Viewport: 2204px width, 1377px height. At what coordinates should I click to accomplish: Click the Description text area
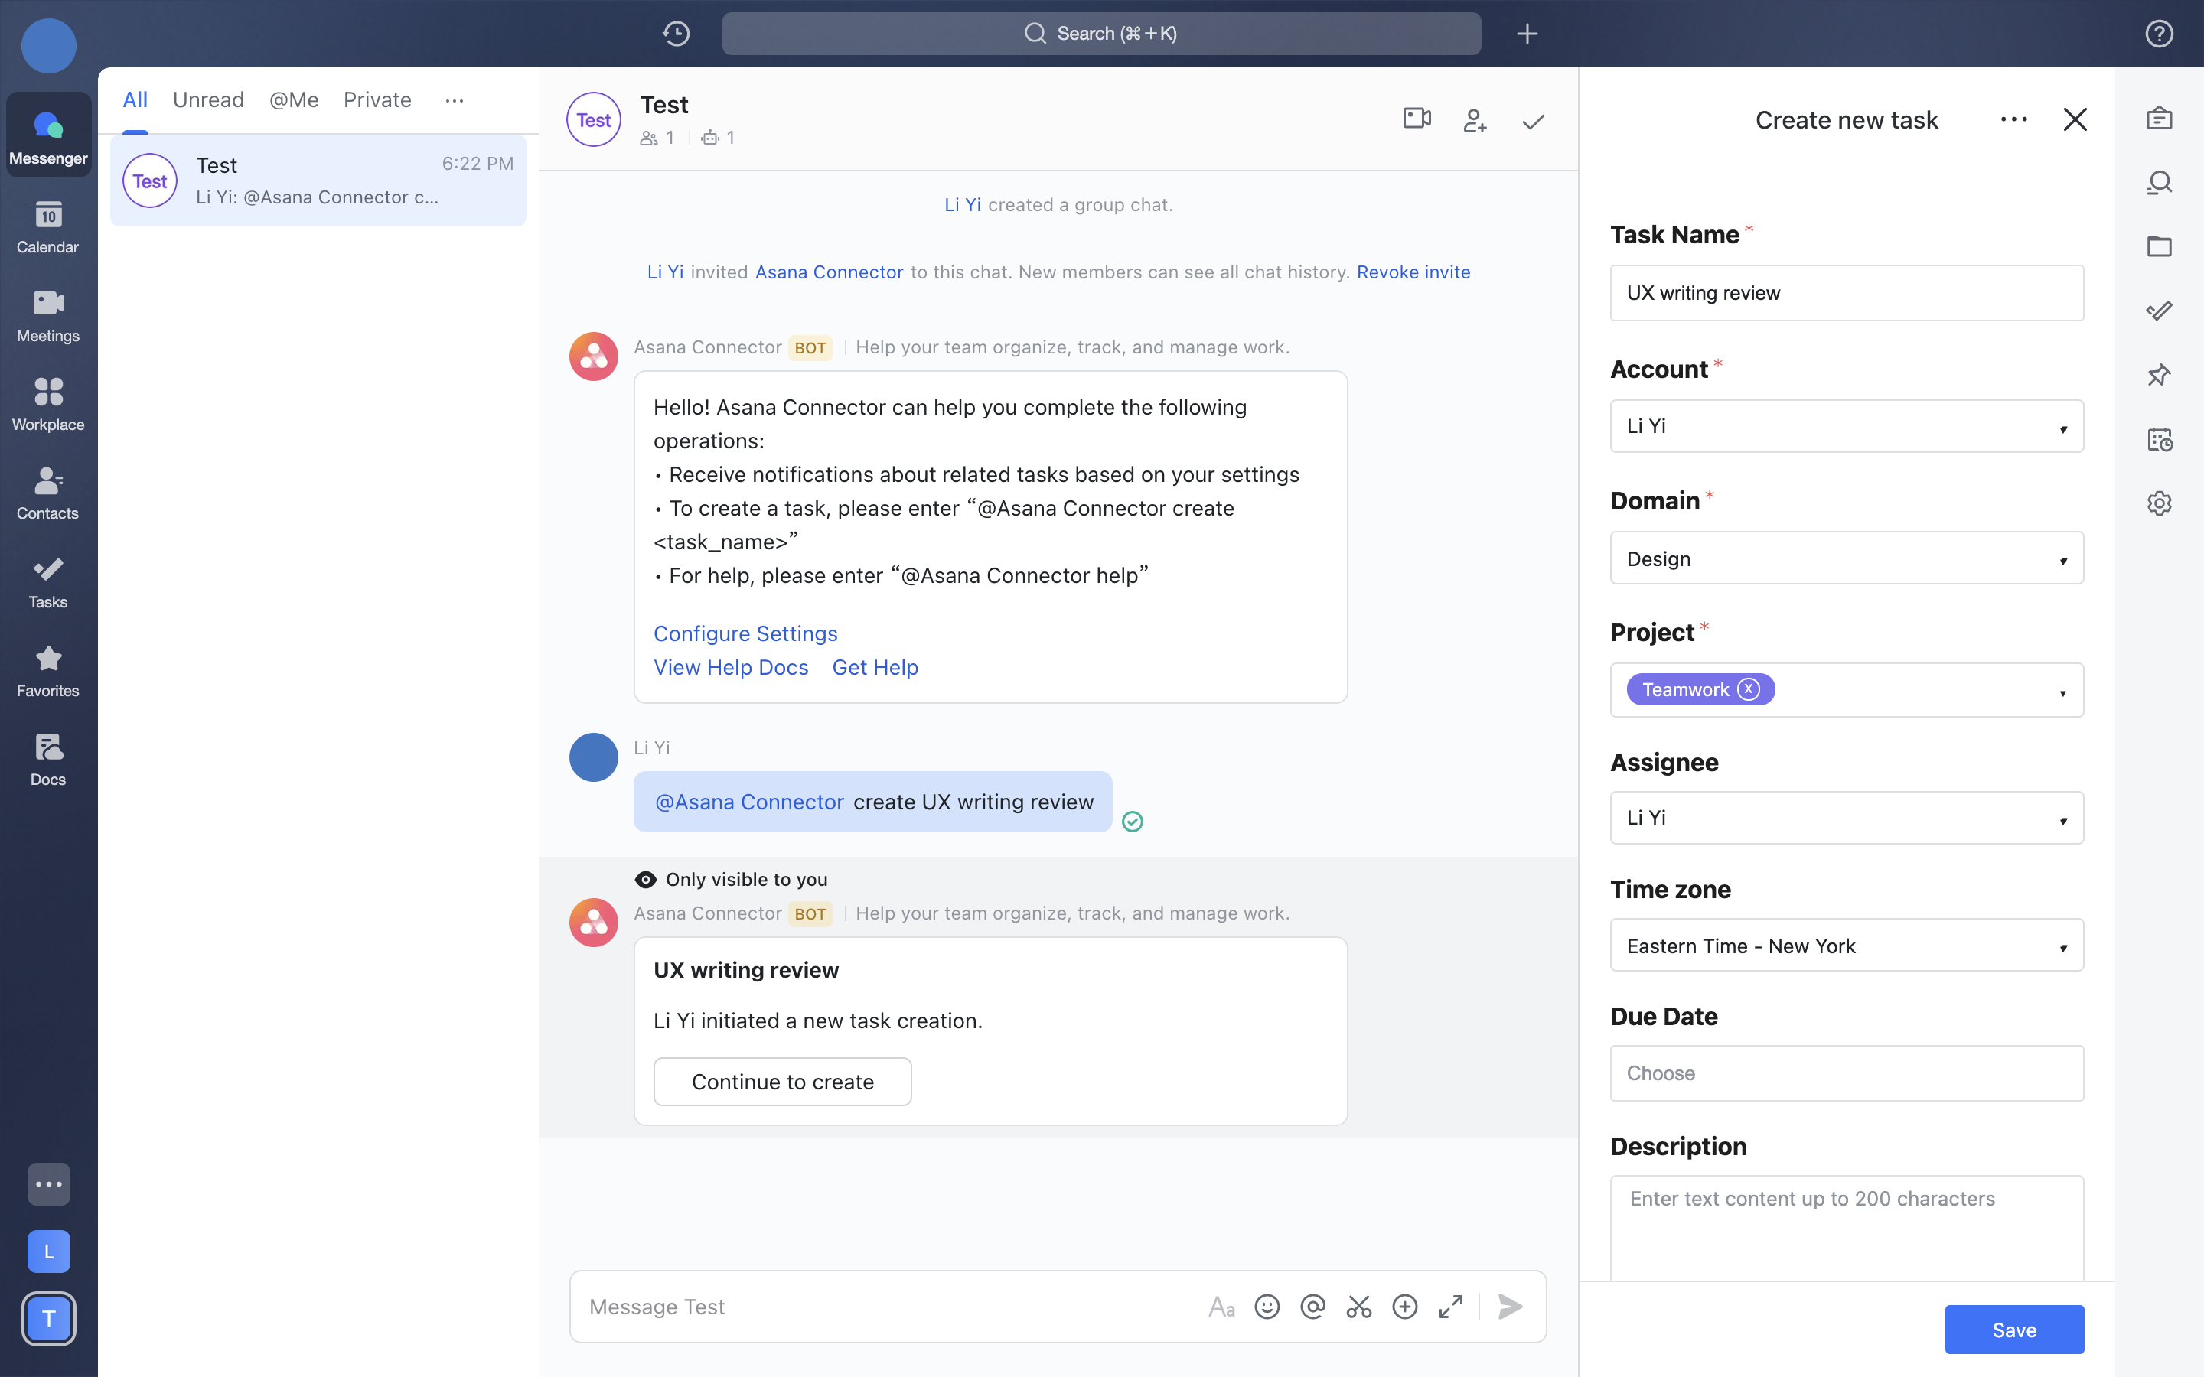1846,1227
